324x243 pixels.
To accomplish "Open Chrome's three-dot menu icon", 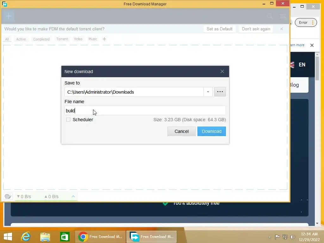I will (313, 22).
